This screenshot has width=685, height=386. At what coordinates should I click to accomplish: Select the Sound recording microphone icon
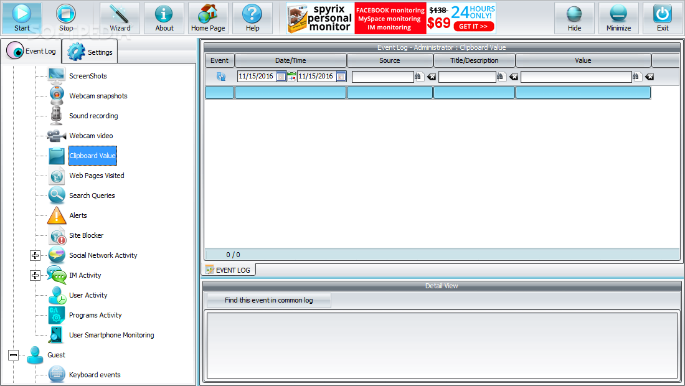(56, 116)
